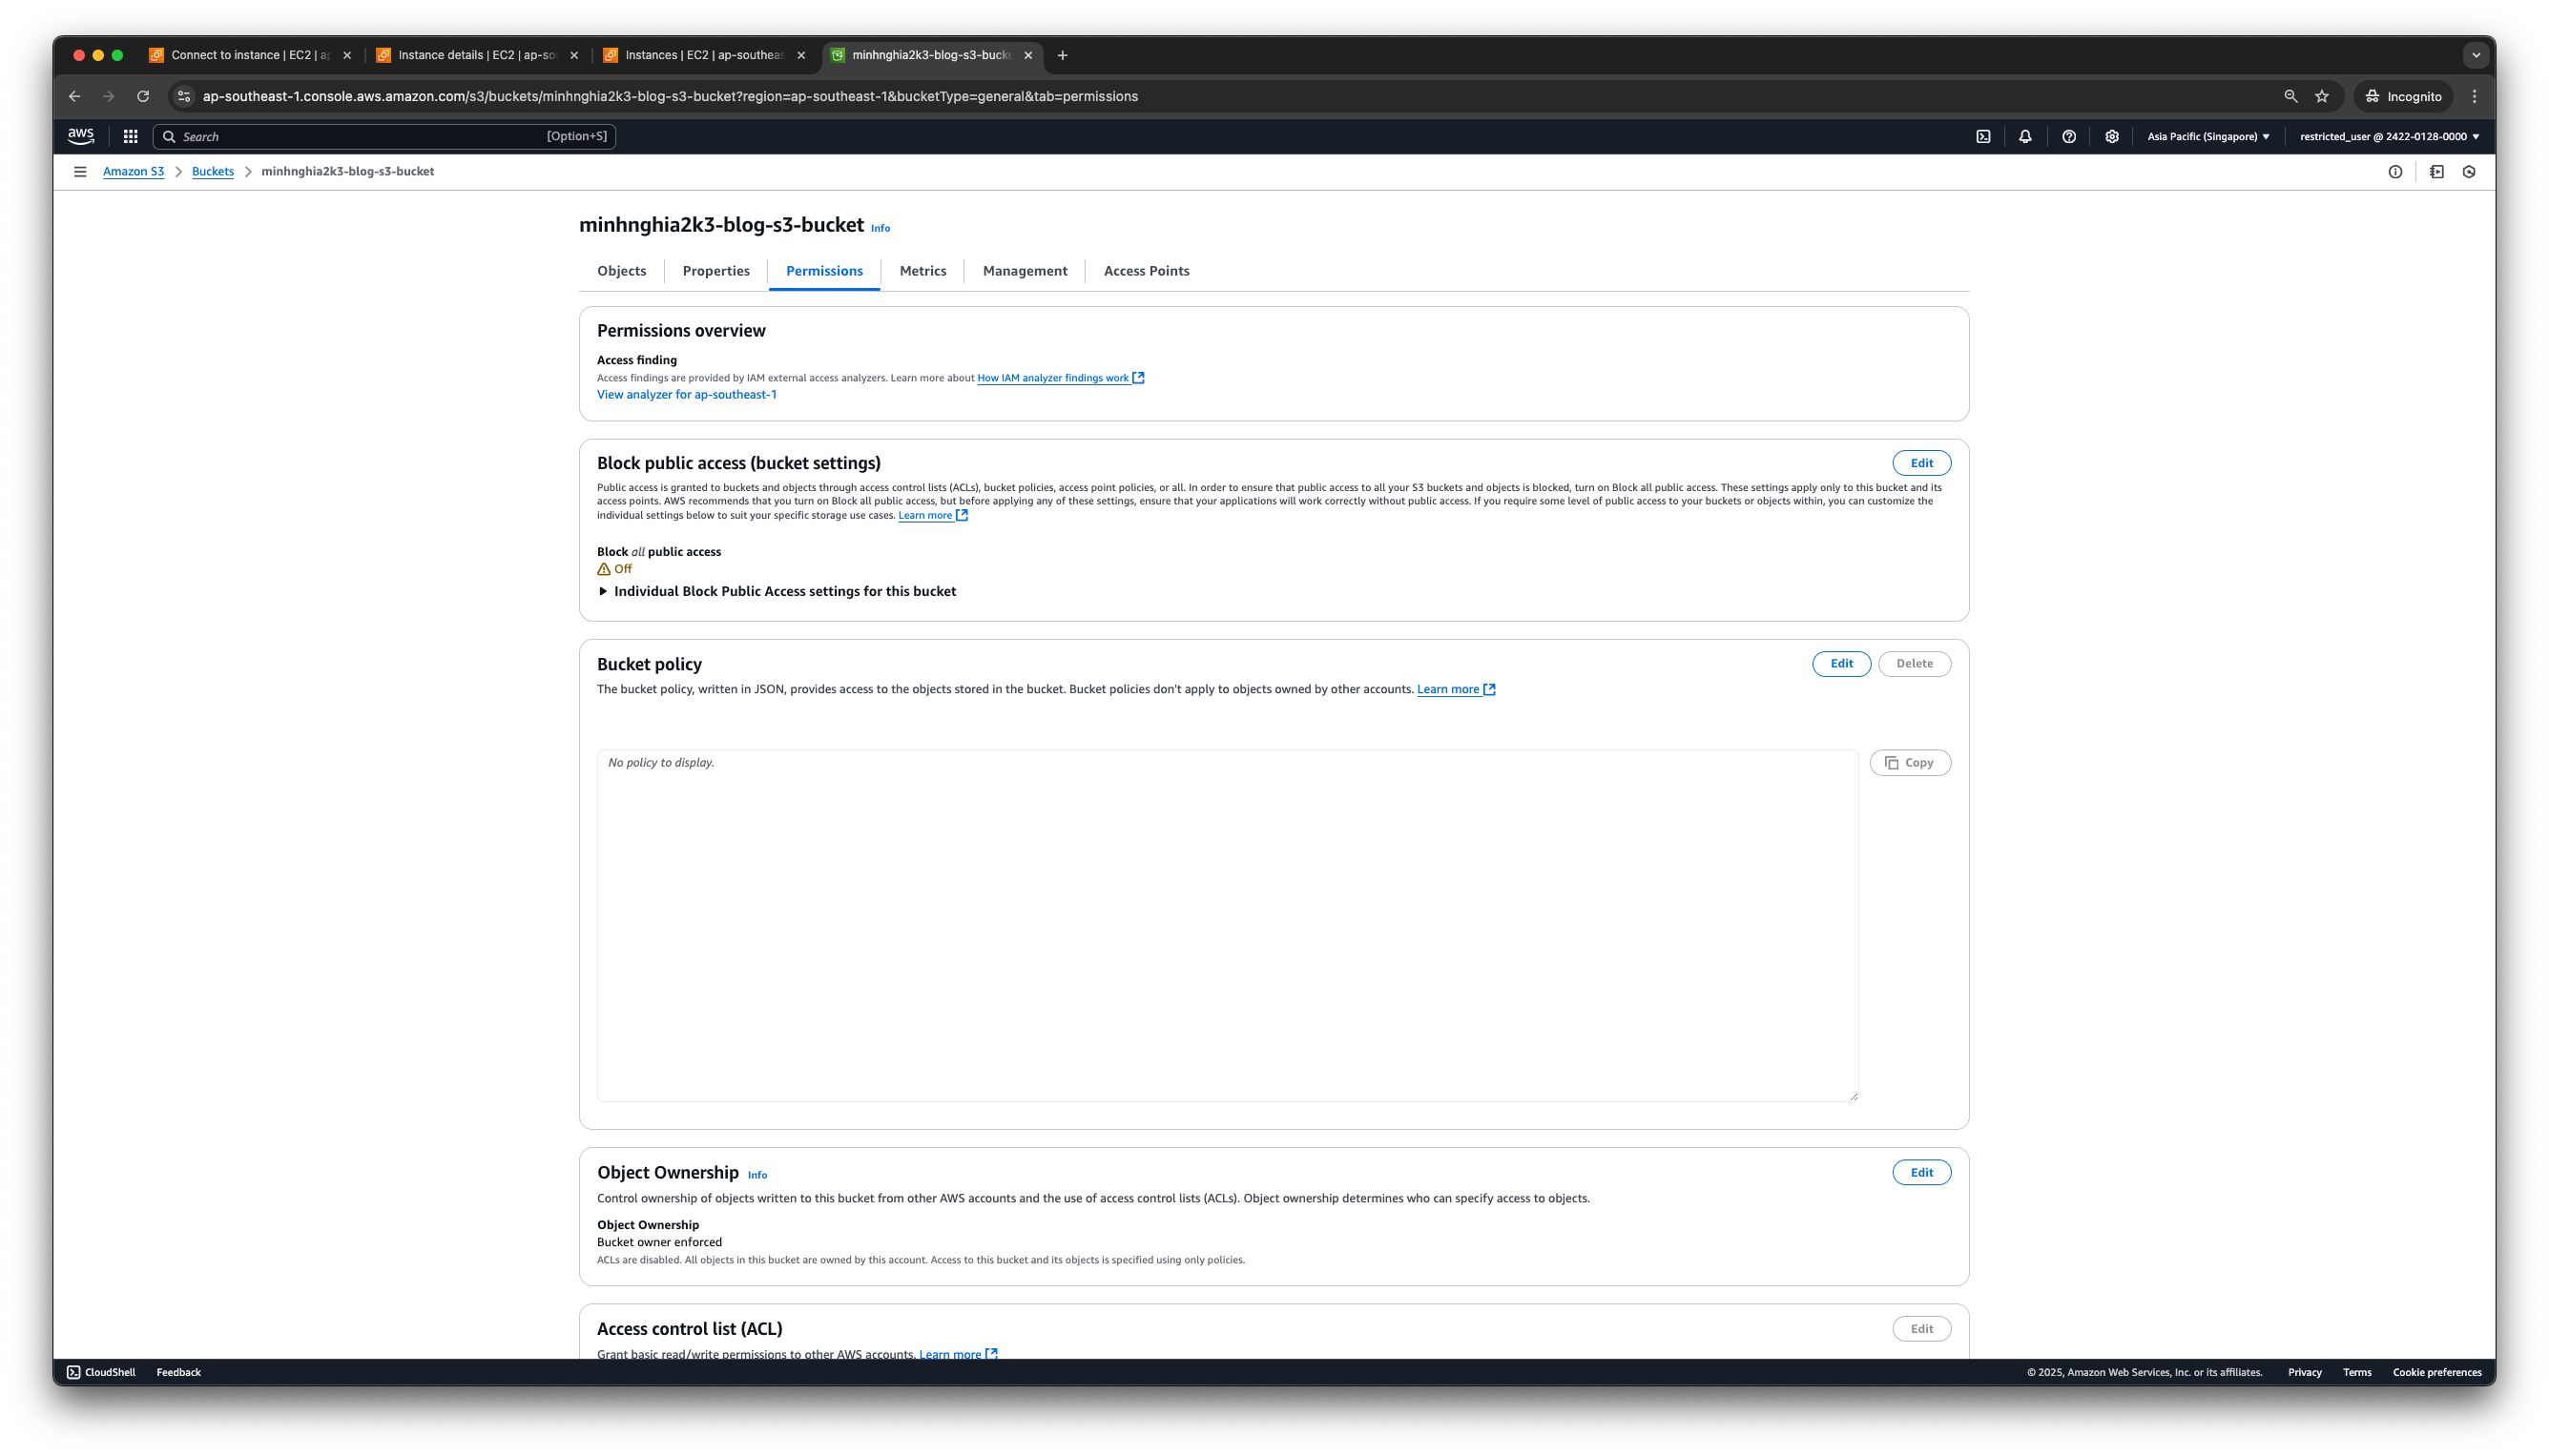The width and height of the screenshot is (2549, 1456).
Task: Click Edit for Block public access settings
Action: [1920, 462]
